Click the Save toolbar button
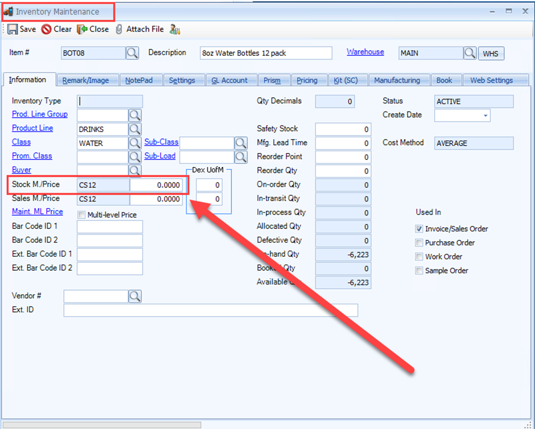Viewport: 535px width, 429px height. coord(22,29)
